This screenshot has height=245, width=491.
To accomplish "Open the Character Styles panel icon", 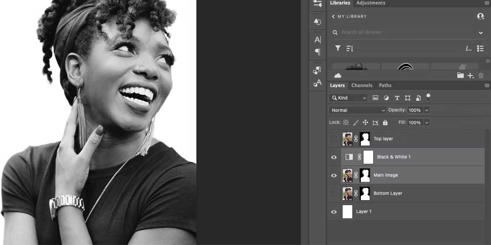I will click(x=317, y=83).
